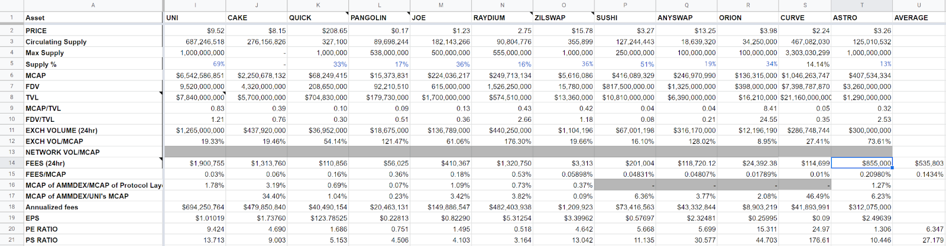Click the ZILSWAP header cell

pos(563,18)
